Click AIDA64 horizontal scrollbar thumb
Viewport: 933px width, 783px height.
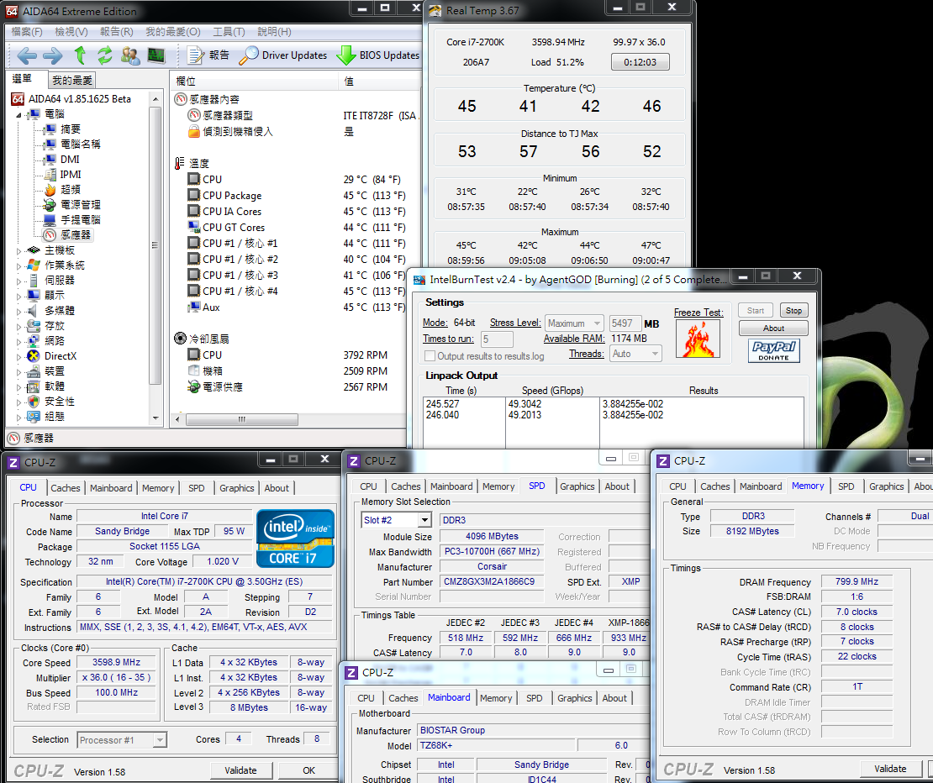pyautogui.click(x=241, y=419)
